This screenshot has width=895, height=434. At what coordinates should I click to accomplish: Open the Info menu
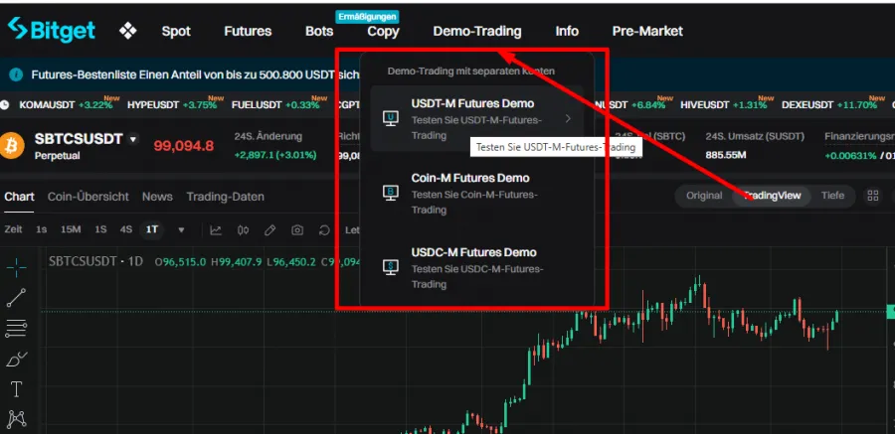pyautogui.click(x=567, y=32)
